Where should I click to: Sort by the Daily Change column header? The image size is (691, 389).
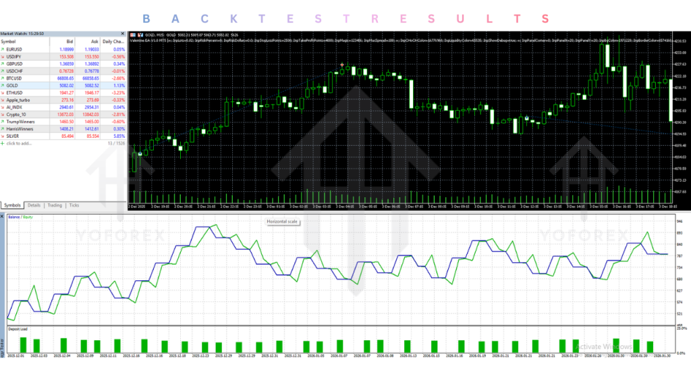114,41
